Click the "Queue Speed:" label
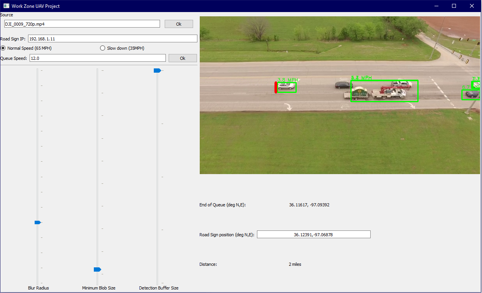 (14, 58)
